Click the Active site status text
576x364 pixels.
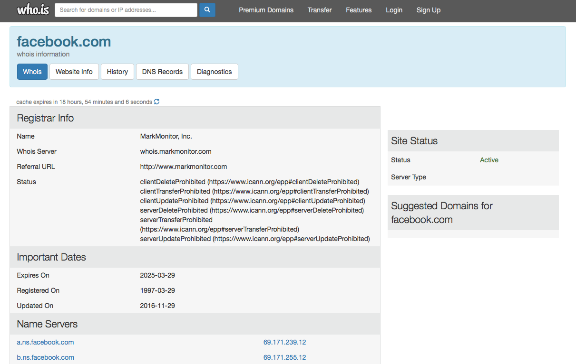coord(489,160)
